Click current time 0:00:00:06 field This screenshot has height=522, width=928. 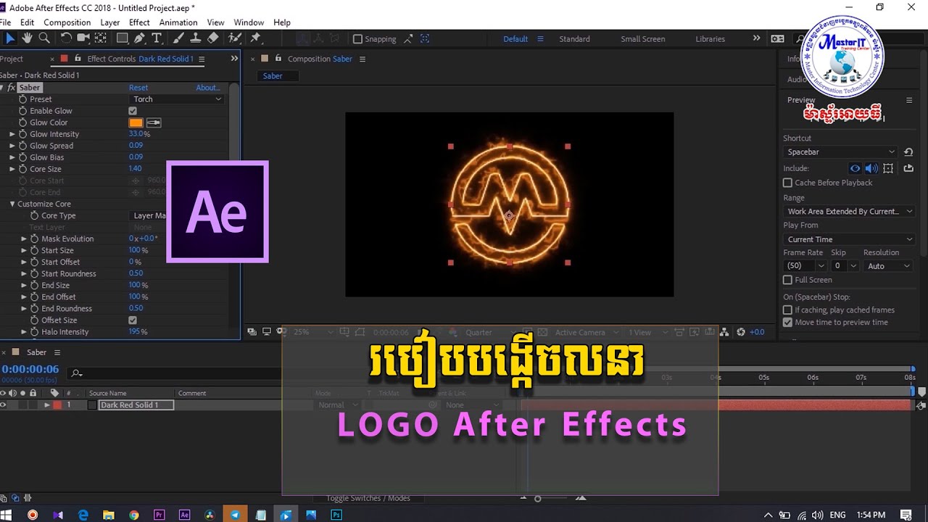pos(30,370)
